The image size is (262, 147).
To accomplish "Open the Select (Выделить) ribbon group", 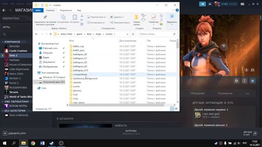I will (172, 19).
